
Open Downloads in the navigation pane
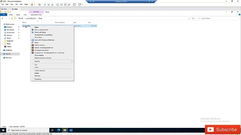[10, 30]
